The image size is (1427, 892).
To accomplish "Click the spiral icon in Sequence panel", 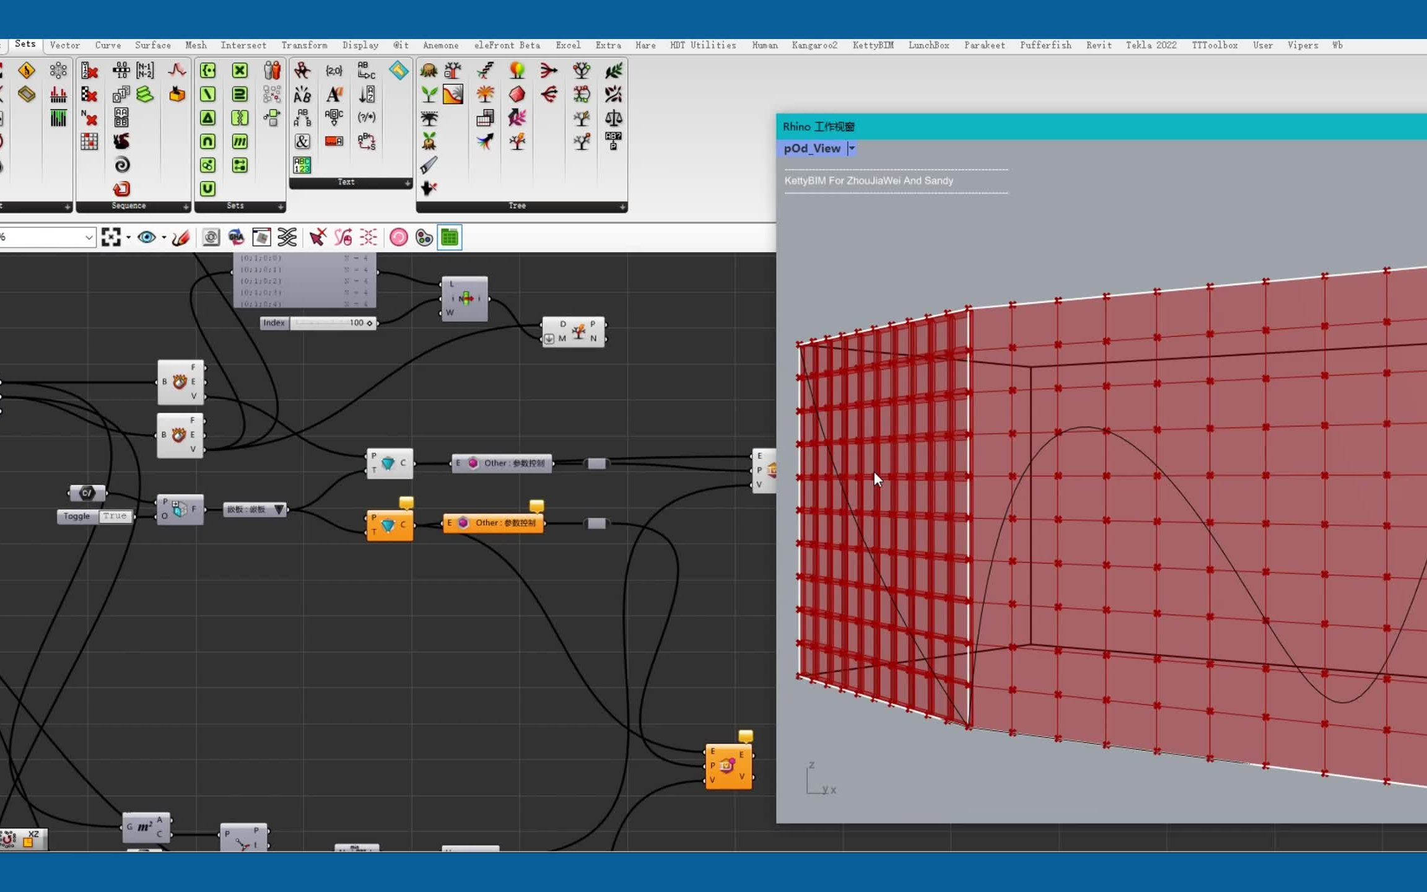I will 121,165.
